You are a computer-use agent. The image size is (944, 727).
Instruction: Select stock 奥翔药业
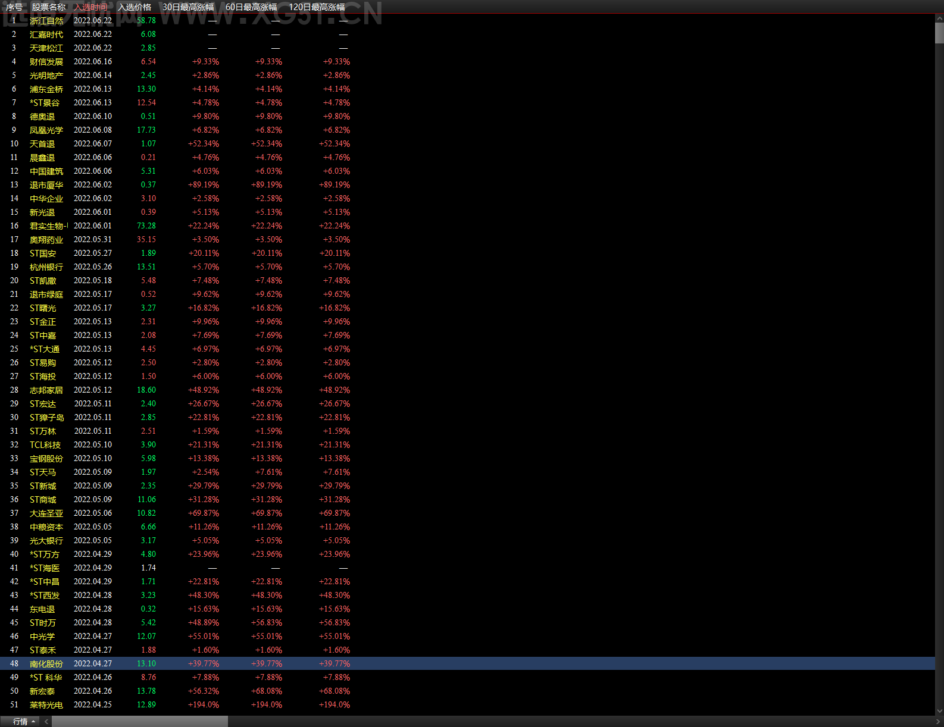point(46,240)
